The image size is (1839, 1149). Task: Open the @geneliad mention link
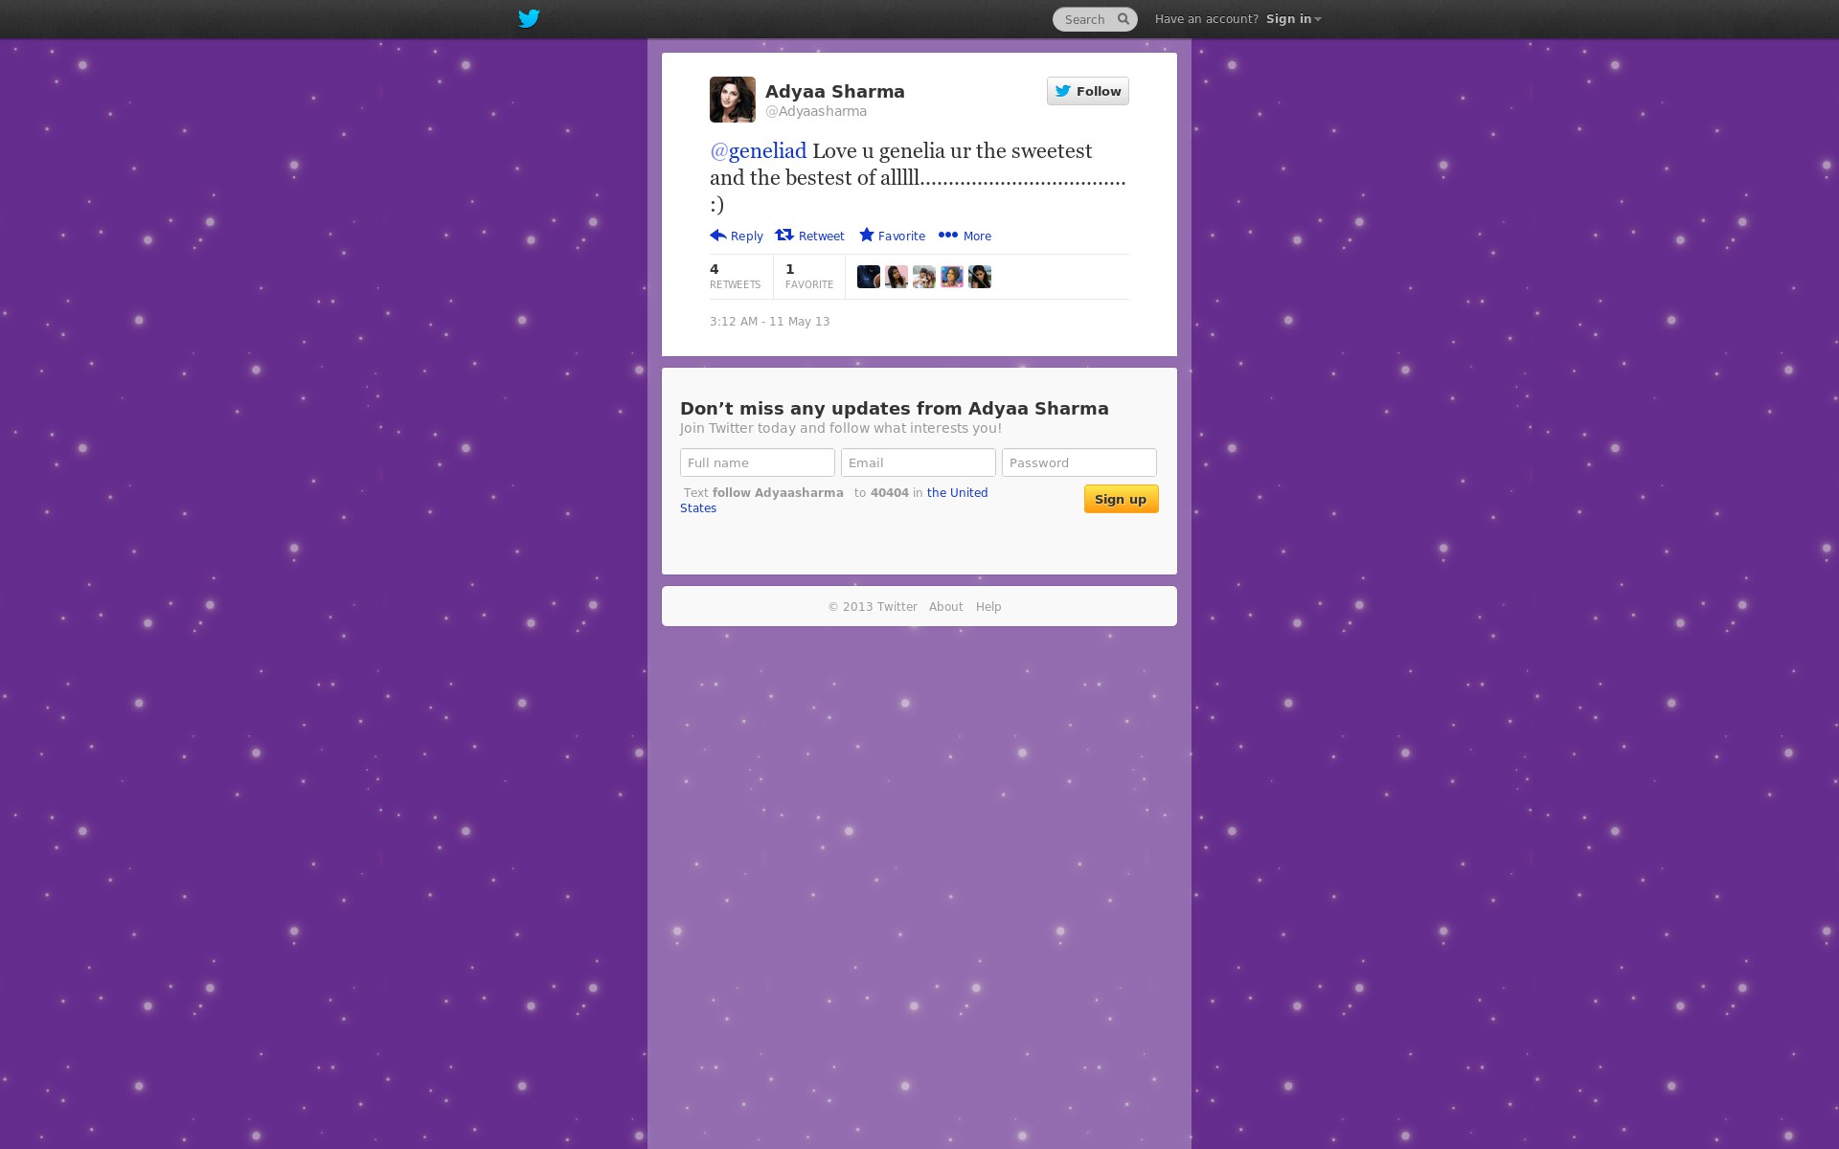[x=758, y=151]
